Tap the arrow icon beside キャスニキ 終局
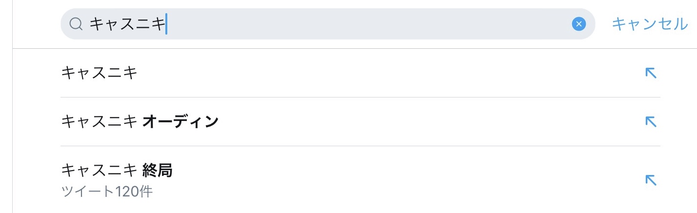Screen dimensions: 697x213 tap(651, 180)
